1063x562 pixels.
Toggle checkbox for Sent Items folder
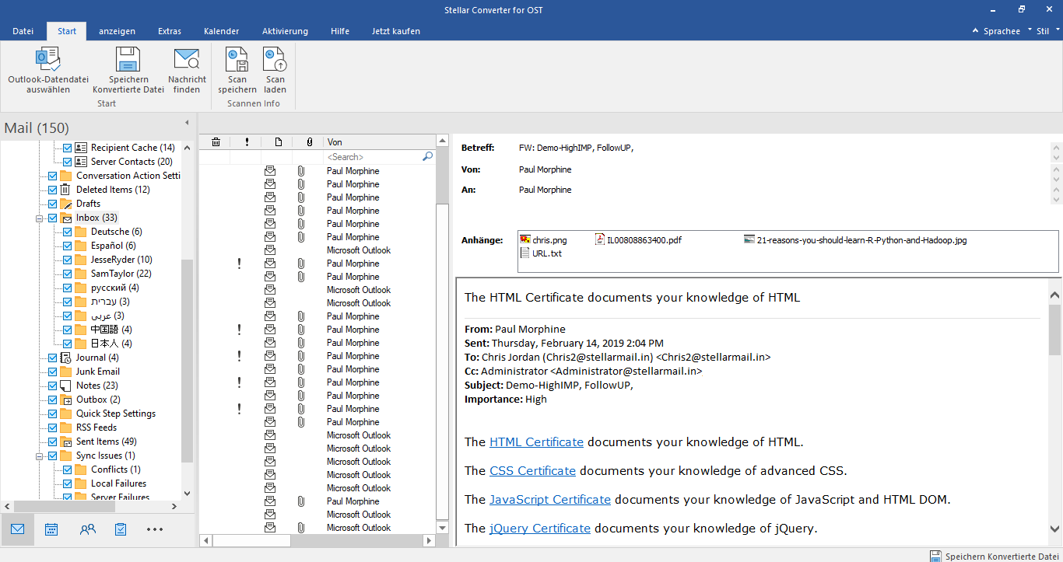click(x=53, y=442)
